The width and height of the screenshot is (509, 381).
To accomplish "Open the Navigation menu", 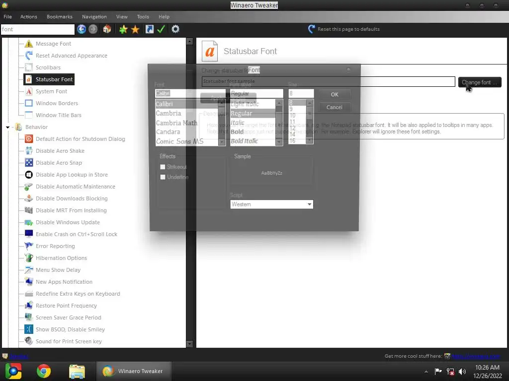I will (x=94, y=16).
